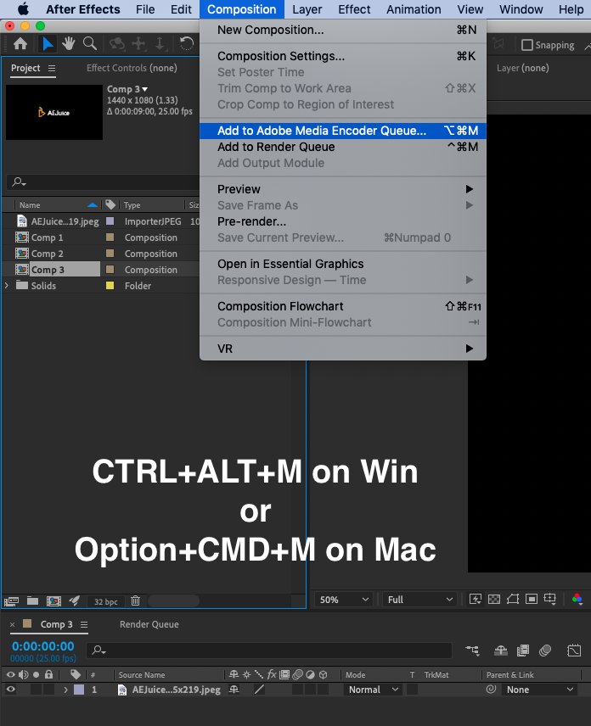Screen dimensions: 591x726
Task: Click yellow label swatch of Solids
Action: click(110, 286)
